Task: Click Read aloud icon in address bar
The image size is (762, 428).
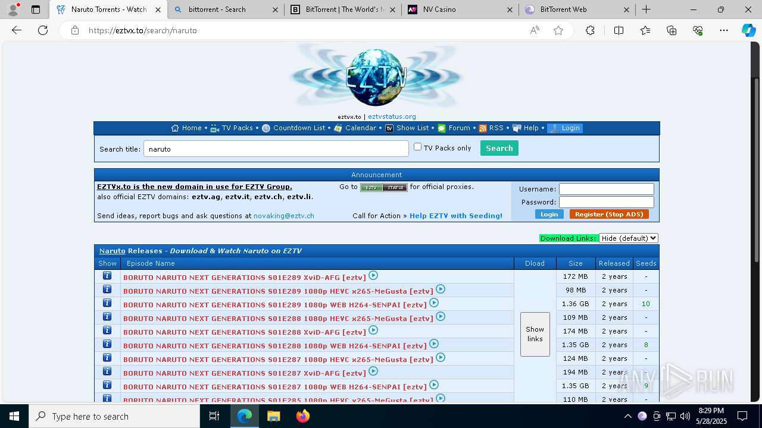Action: 535,30
